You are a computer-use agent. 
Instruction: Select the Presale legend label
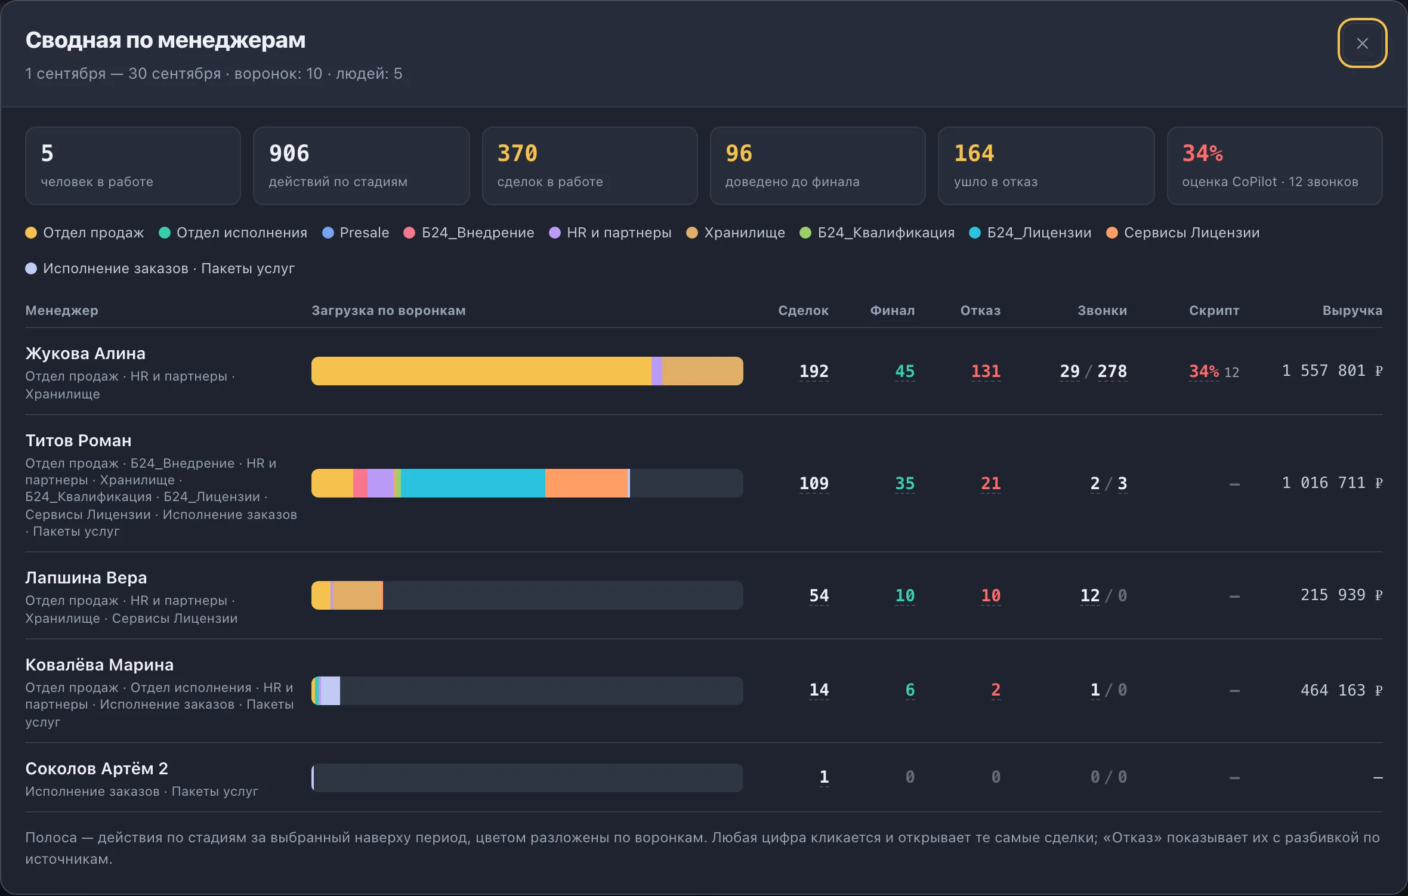click(x=364, y=233)
